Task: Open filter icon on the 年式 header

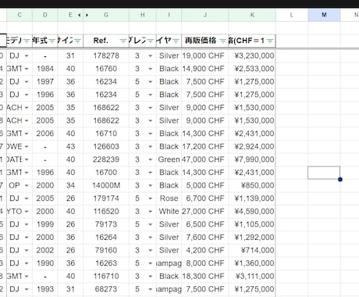Action: click(52, 41)
